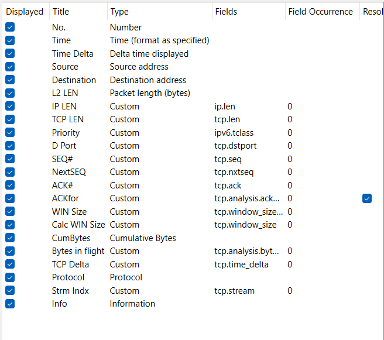Uncheck Displayed for the Priority column
Viewport: 384px width, 340px height.
click(10, 133)
